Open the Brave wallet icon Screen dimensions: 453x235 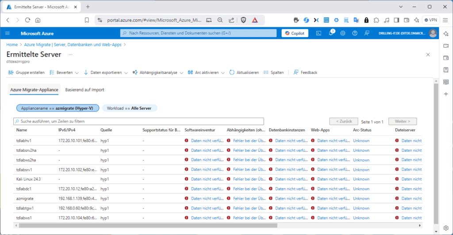[x=407, y=20]
